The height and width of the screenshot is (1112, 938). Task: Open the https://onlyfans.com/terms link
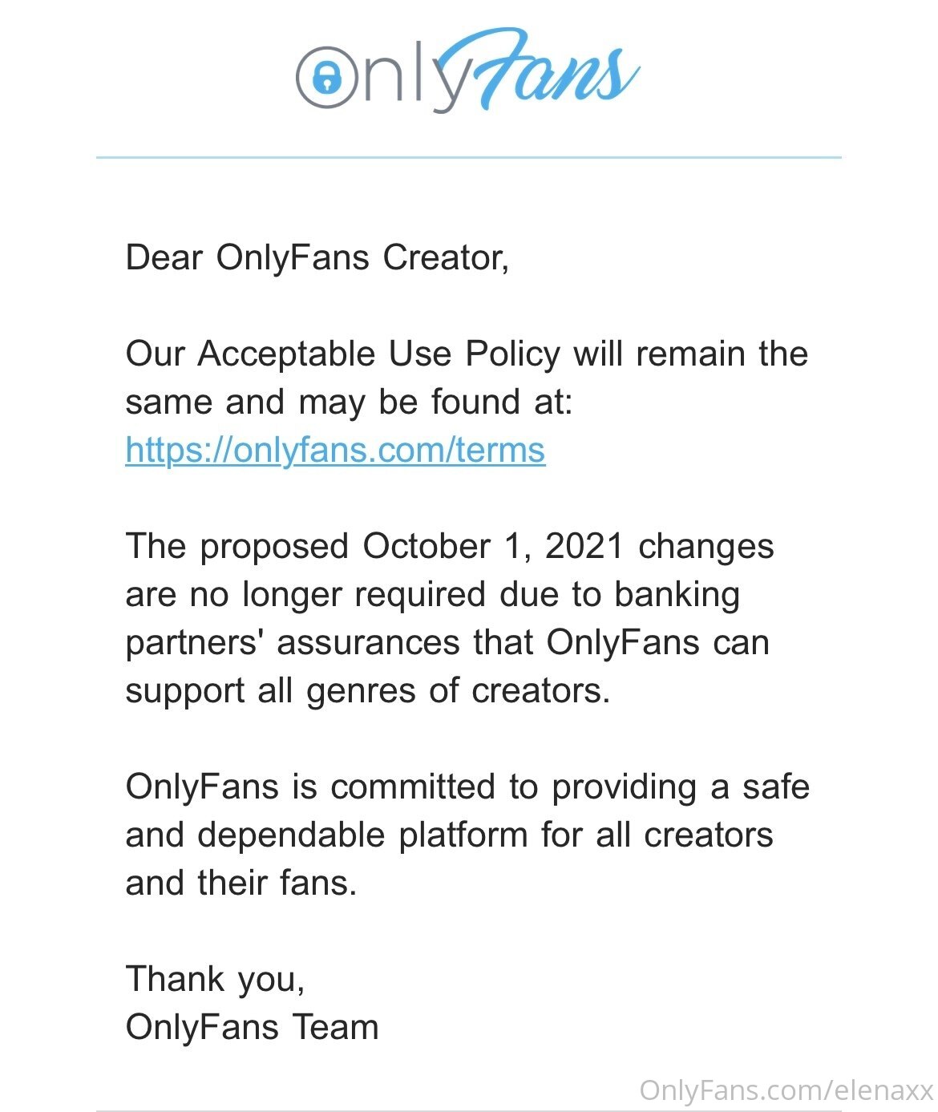coord(335,450)
